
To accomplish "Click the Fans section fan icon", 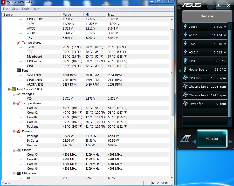I will click(18, 71).
